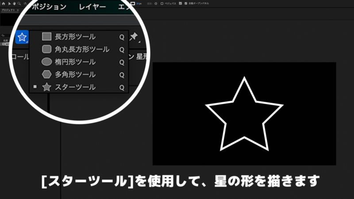Select the Hand tool
The height and width of the screenshot is (199, 354).
coord(14,4)
